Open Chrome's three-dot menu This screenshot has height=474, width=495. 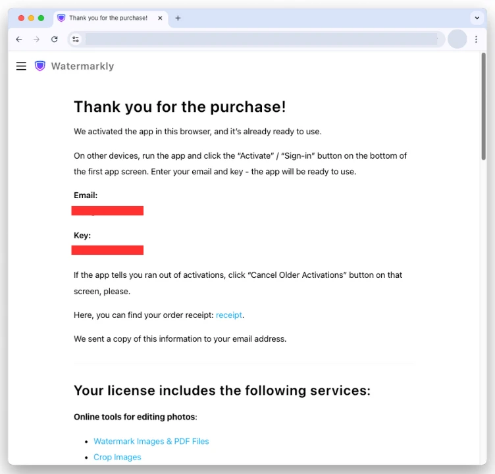476,39
